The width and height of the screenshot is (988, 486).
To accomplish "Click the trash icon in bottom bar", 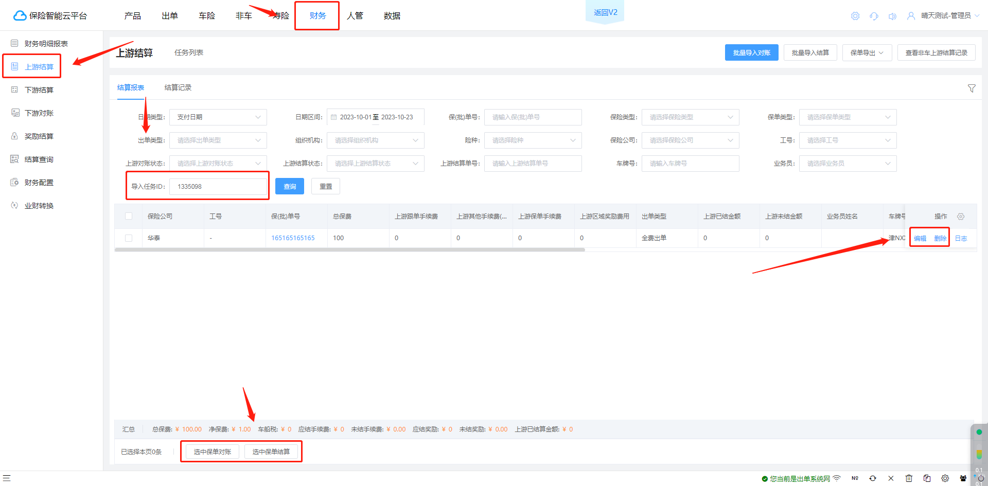I will click(x=909, y=478).
